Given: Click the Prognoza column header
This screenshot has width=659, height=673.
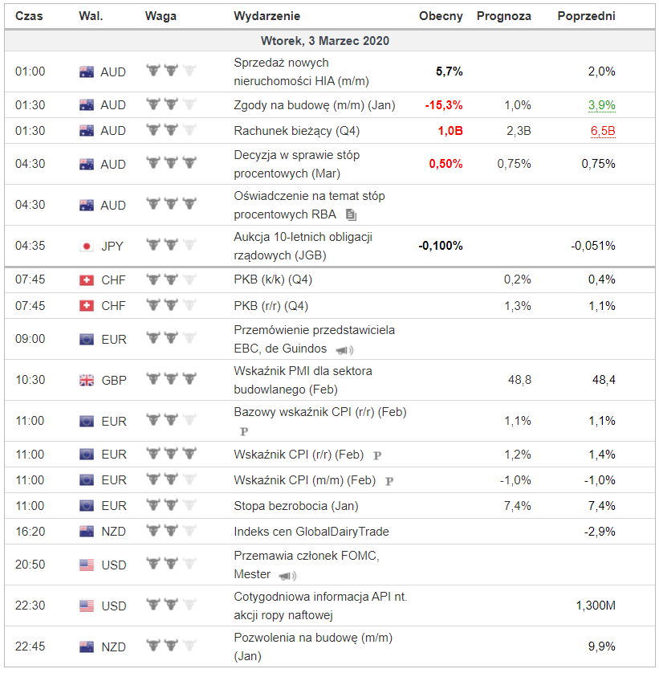Looking at the screenshot, I should 503,16.
